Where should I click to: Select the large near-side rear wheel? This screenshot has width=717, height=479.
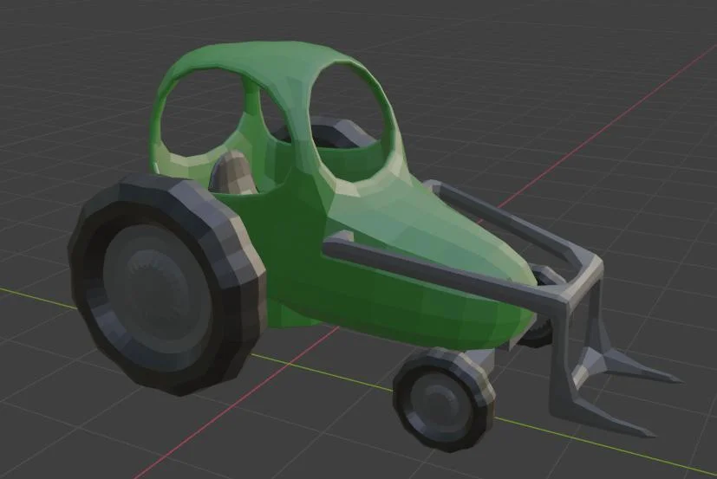(168, 284)
